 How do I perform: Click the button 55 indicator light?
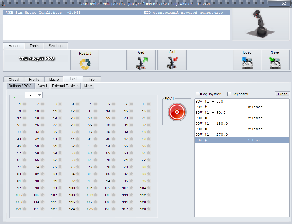click(131, 146)
